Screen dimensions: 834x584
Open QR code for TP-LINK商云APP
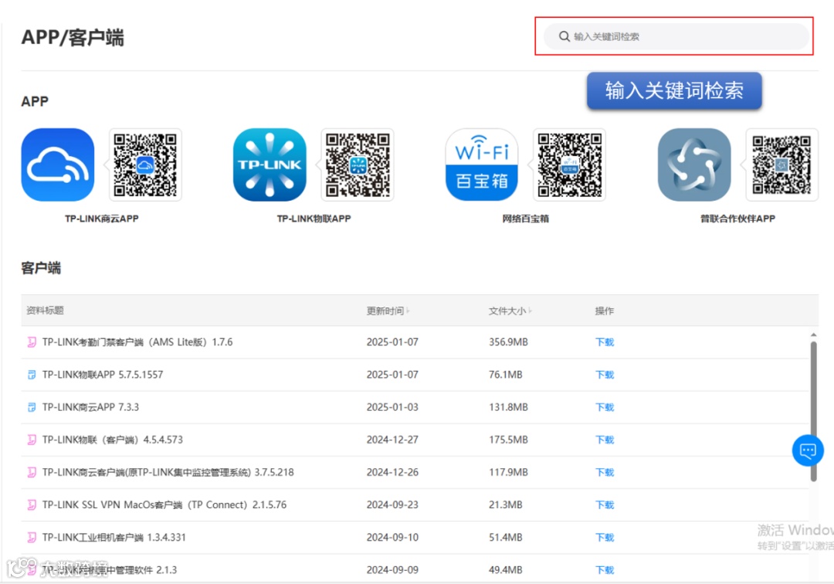(145, 165)
